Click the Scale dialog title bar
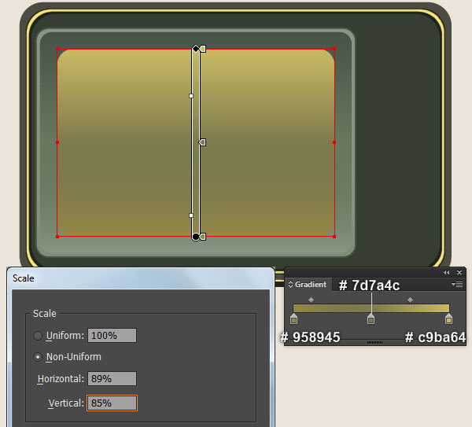472x427 pixels. pyautogui.click(x=141, y=278)
